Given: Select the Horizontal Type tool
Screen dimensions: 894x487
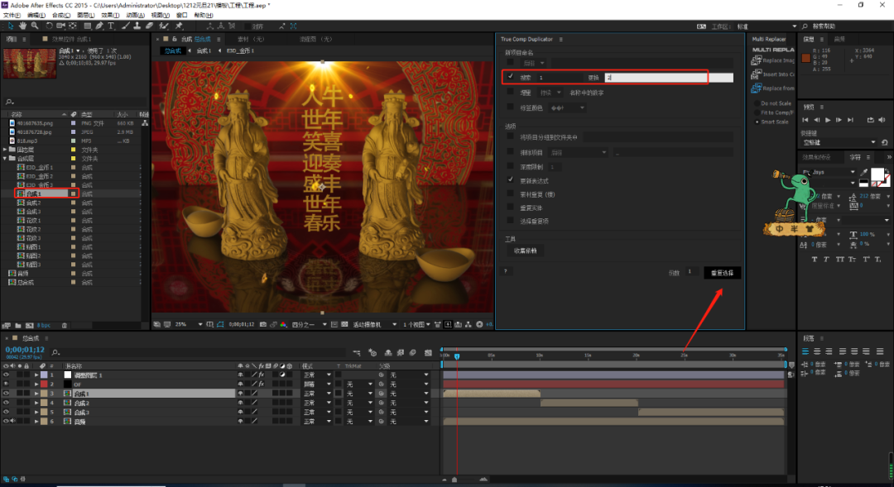Looking at the screenshot, I should (x=111, y=26).
